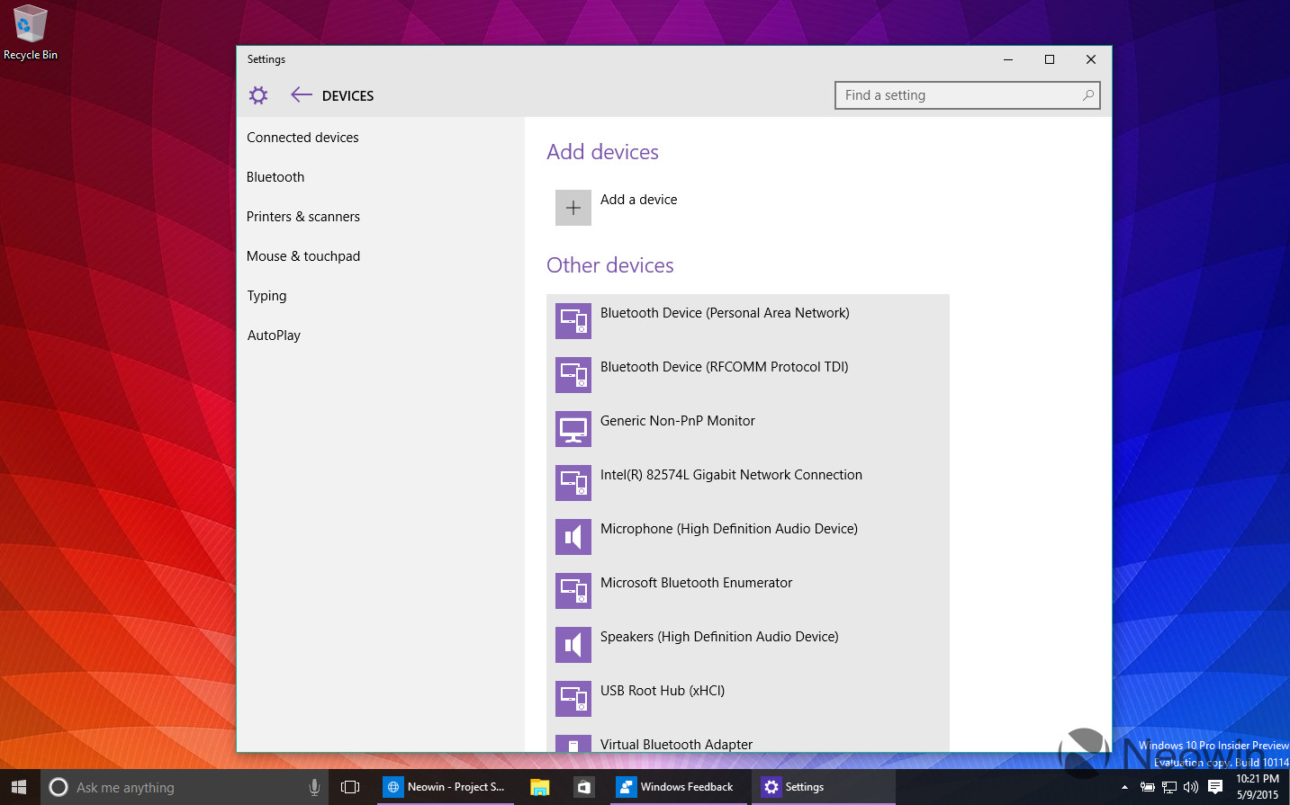Click the Cortana microphone icon
Image resolution: width=1290 pixels, height=805 pixels.
314,787
